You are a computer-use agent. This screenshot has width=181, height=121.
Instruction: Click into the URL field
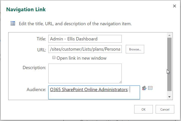(x=85, y=49)
